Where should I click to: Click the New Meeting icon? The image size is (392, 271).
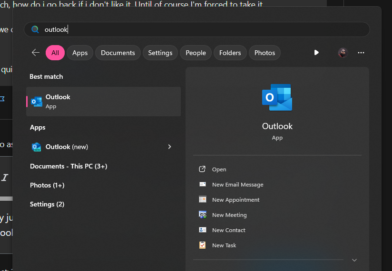(x=203, y=215)
